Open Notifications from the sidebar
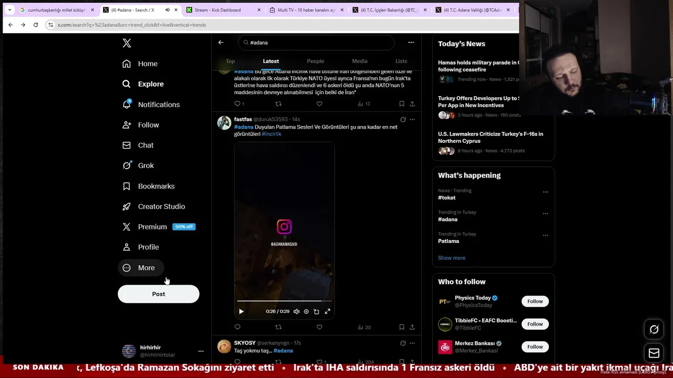Viewport: 673px width, 378px height. point(151,104)
